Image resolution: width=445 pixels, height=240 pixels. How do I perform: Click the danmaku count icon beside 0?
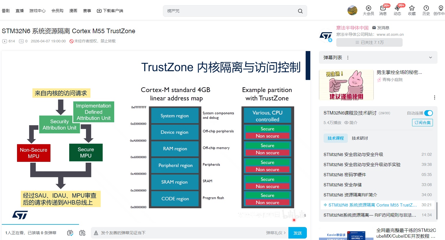[21, 41]
